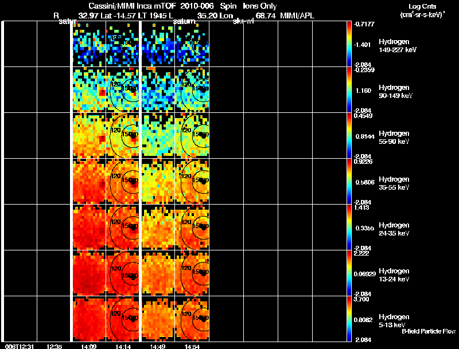Image resolution: width=459 pixels, height=349 pixels.
Task: Click the 'Ions Only' title text
Action: 260,6
